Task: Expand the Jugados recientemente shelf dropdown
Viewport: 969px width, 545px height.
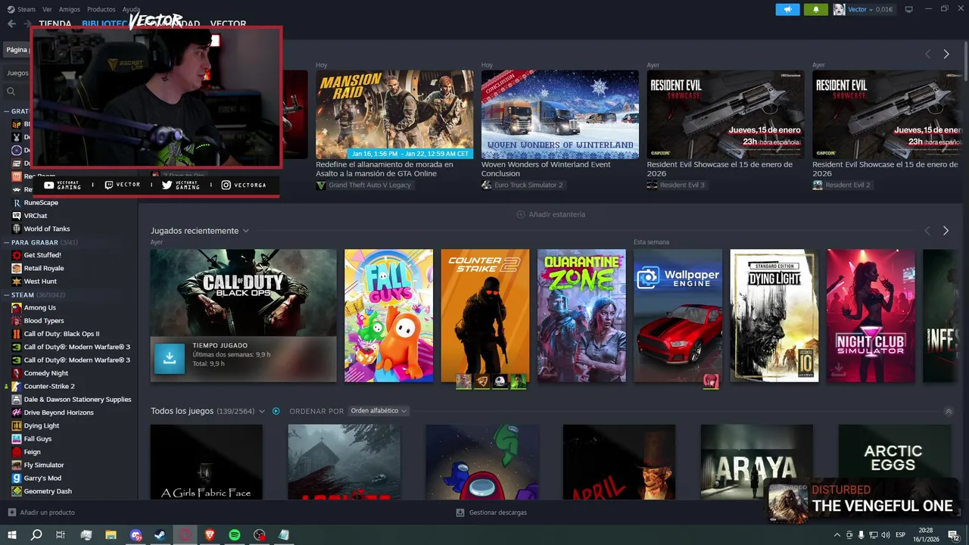Action: pyautogui.click(x=246, y=231)
